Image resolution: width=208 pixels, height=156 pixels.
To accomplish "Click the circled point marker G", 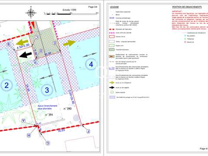I will [48, 143].
